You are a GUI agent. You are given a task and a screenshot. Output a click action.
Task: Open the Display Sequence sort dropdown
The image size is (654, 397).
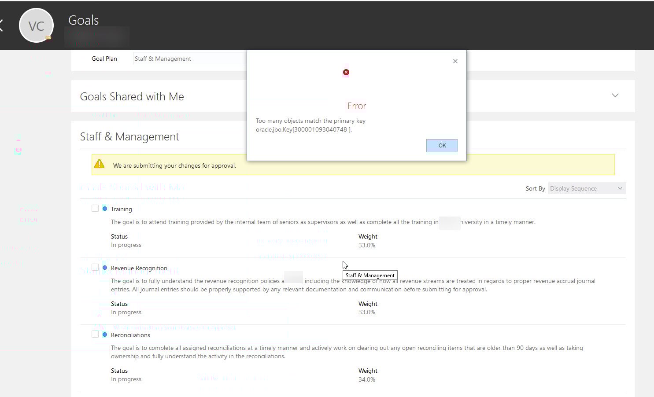point(587,188)
